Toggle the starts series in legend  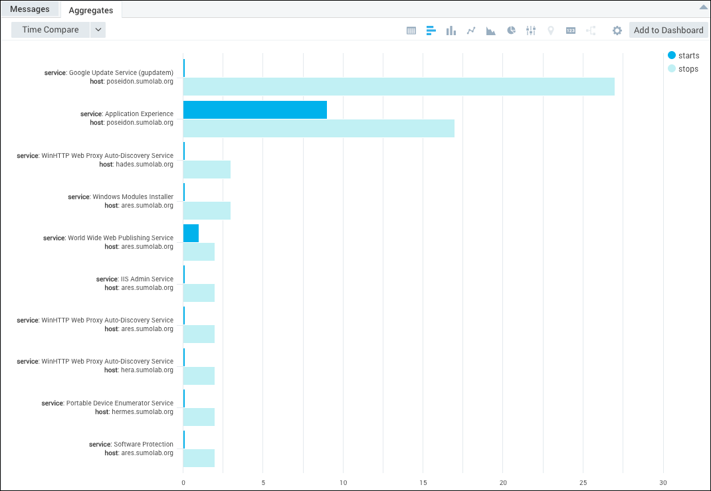pyautogui.click(x=683, y=56)
